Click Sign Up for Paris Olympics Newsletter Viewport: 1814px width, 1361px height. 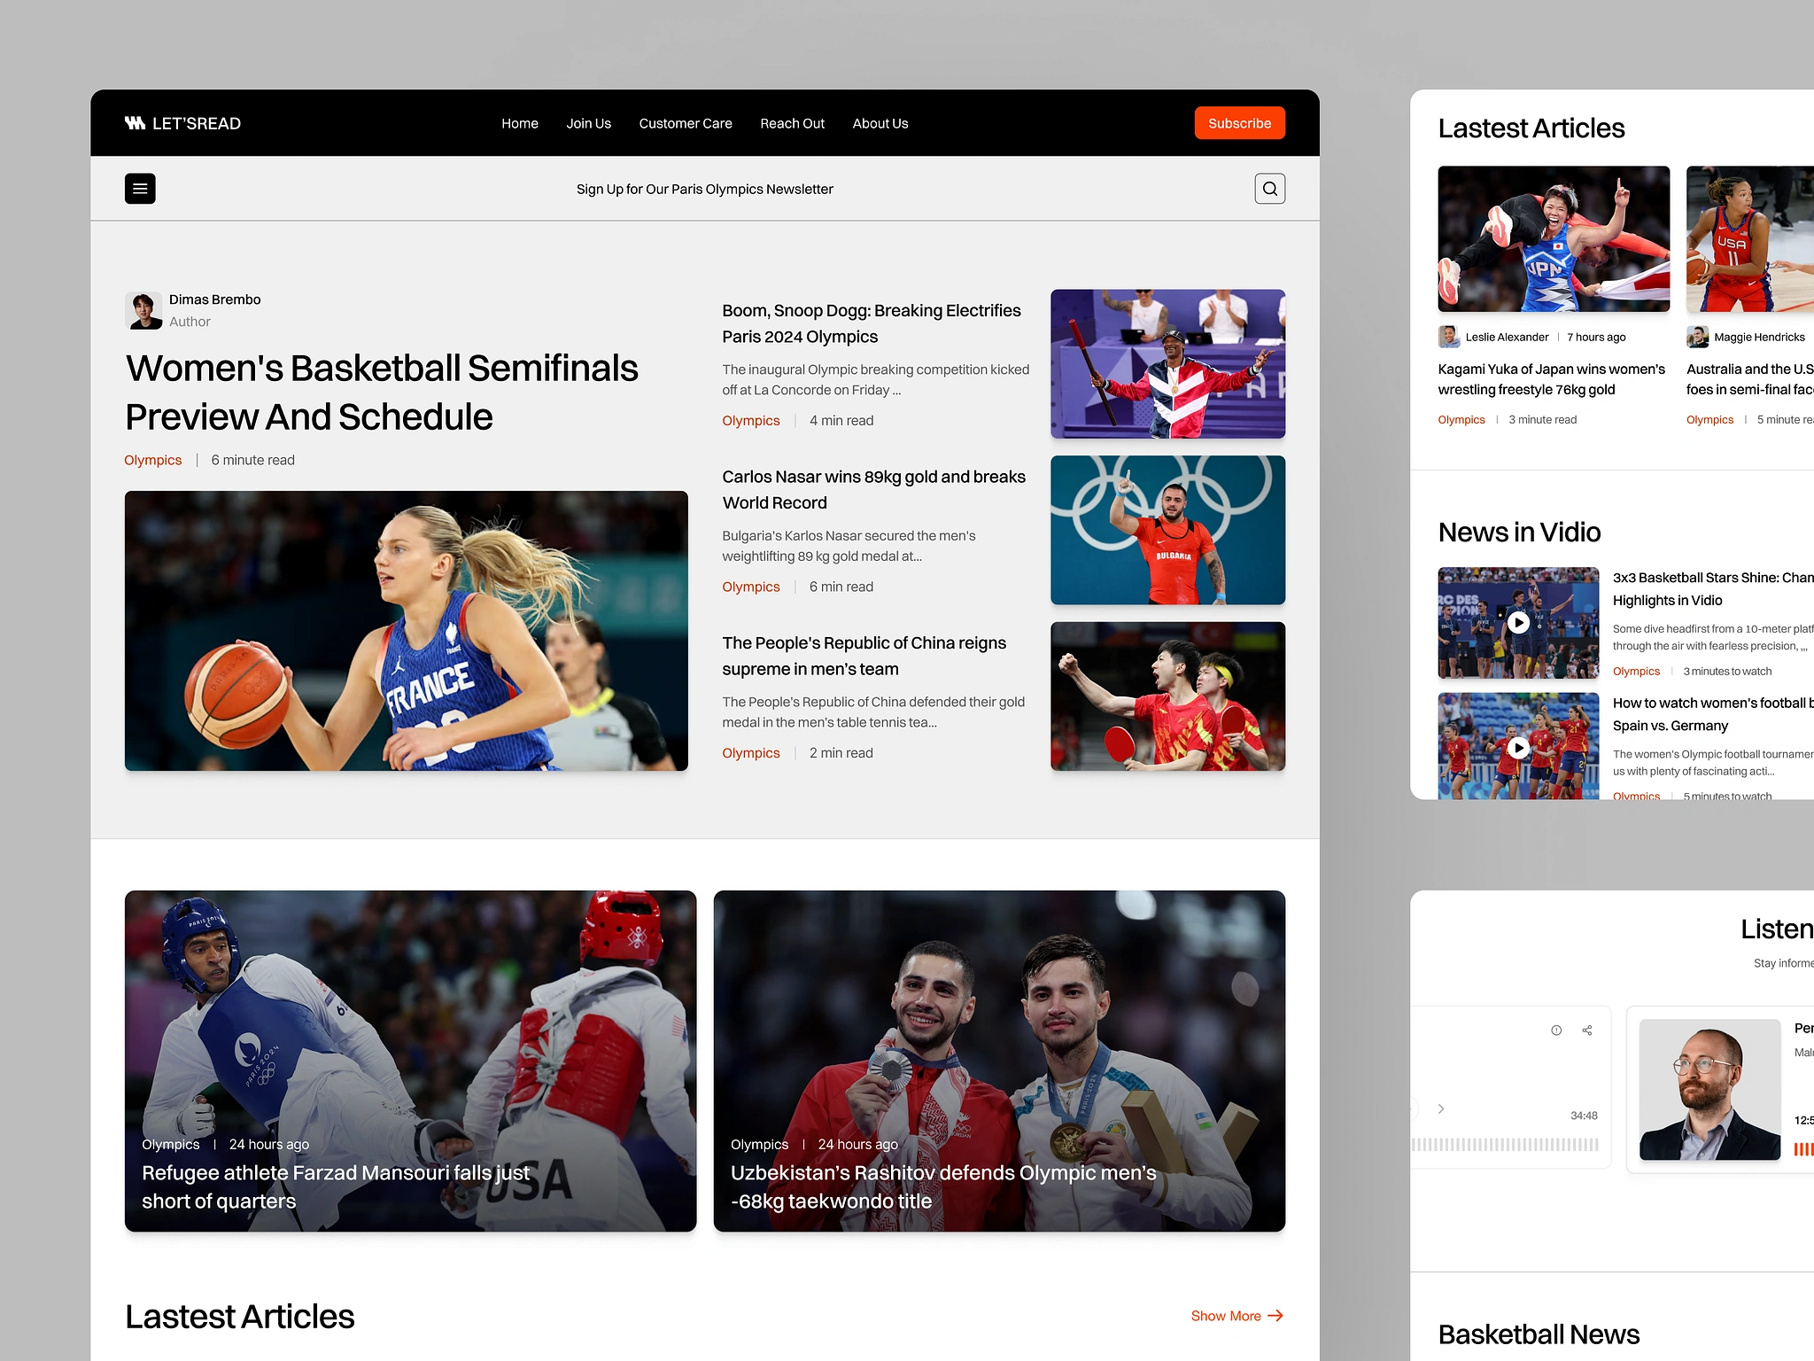pos(705,189)
